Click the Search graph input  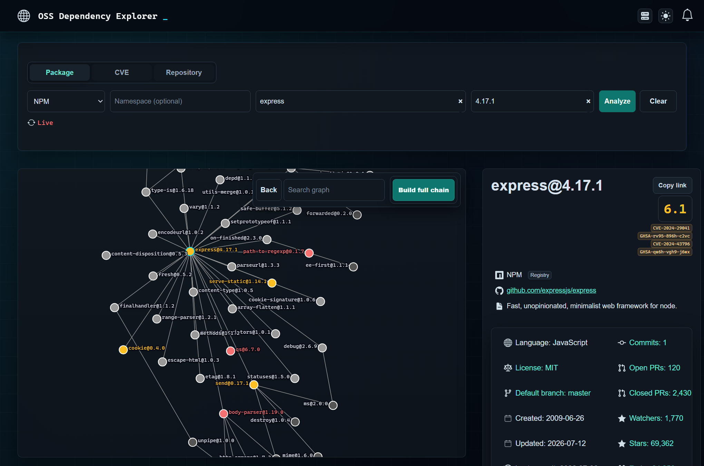point(334,190)
